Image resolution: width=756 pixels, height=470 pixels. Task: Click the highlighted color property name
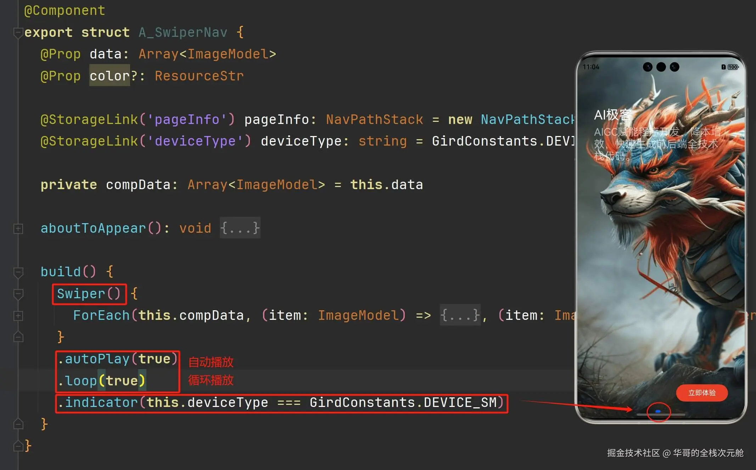(x=110, y=76)
